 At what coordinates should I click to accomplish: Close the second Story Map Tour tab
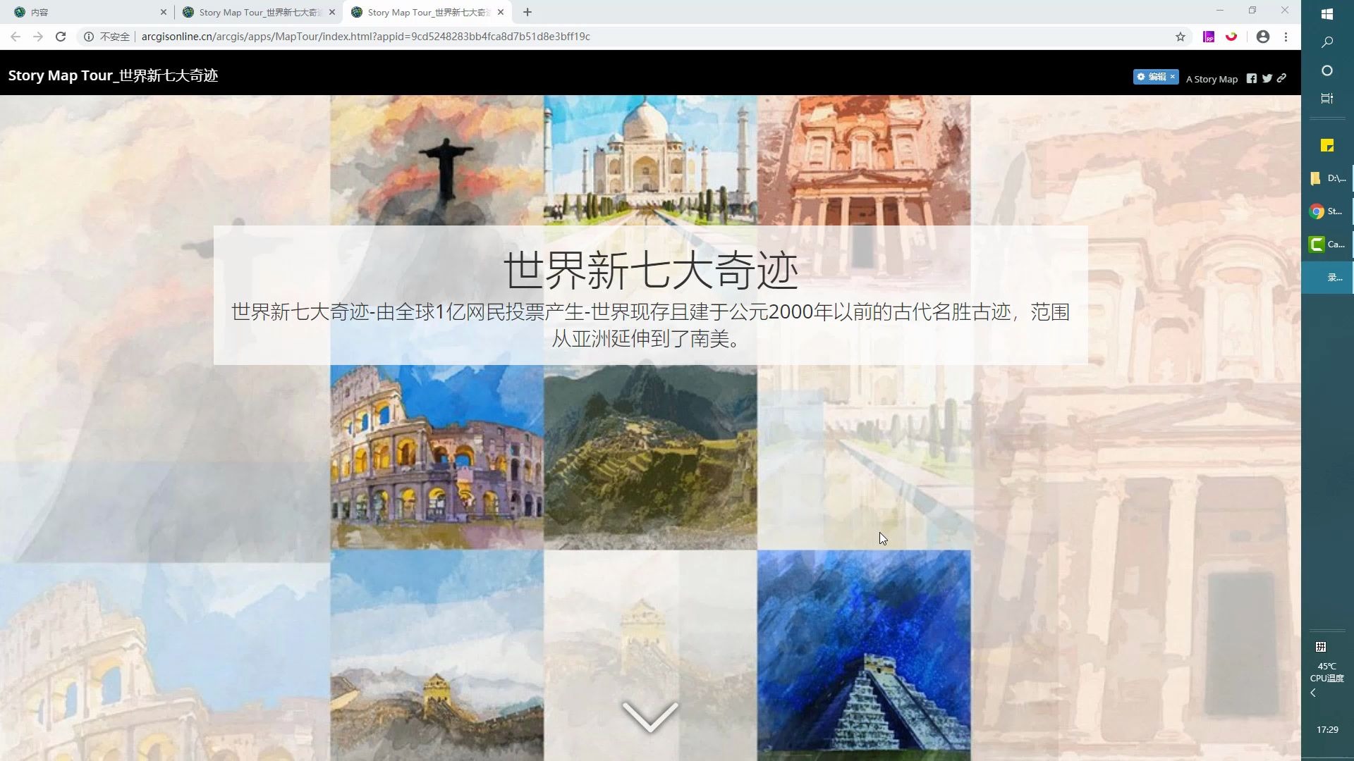(332, 12)
